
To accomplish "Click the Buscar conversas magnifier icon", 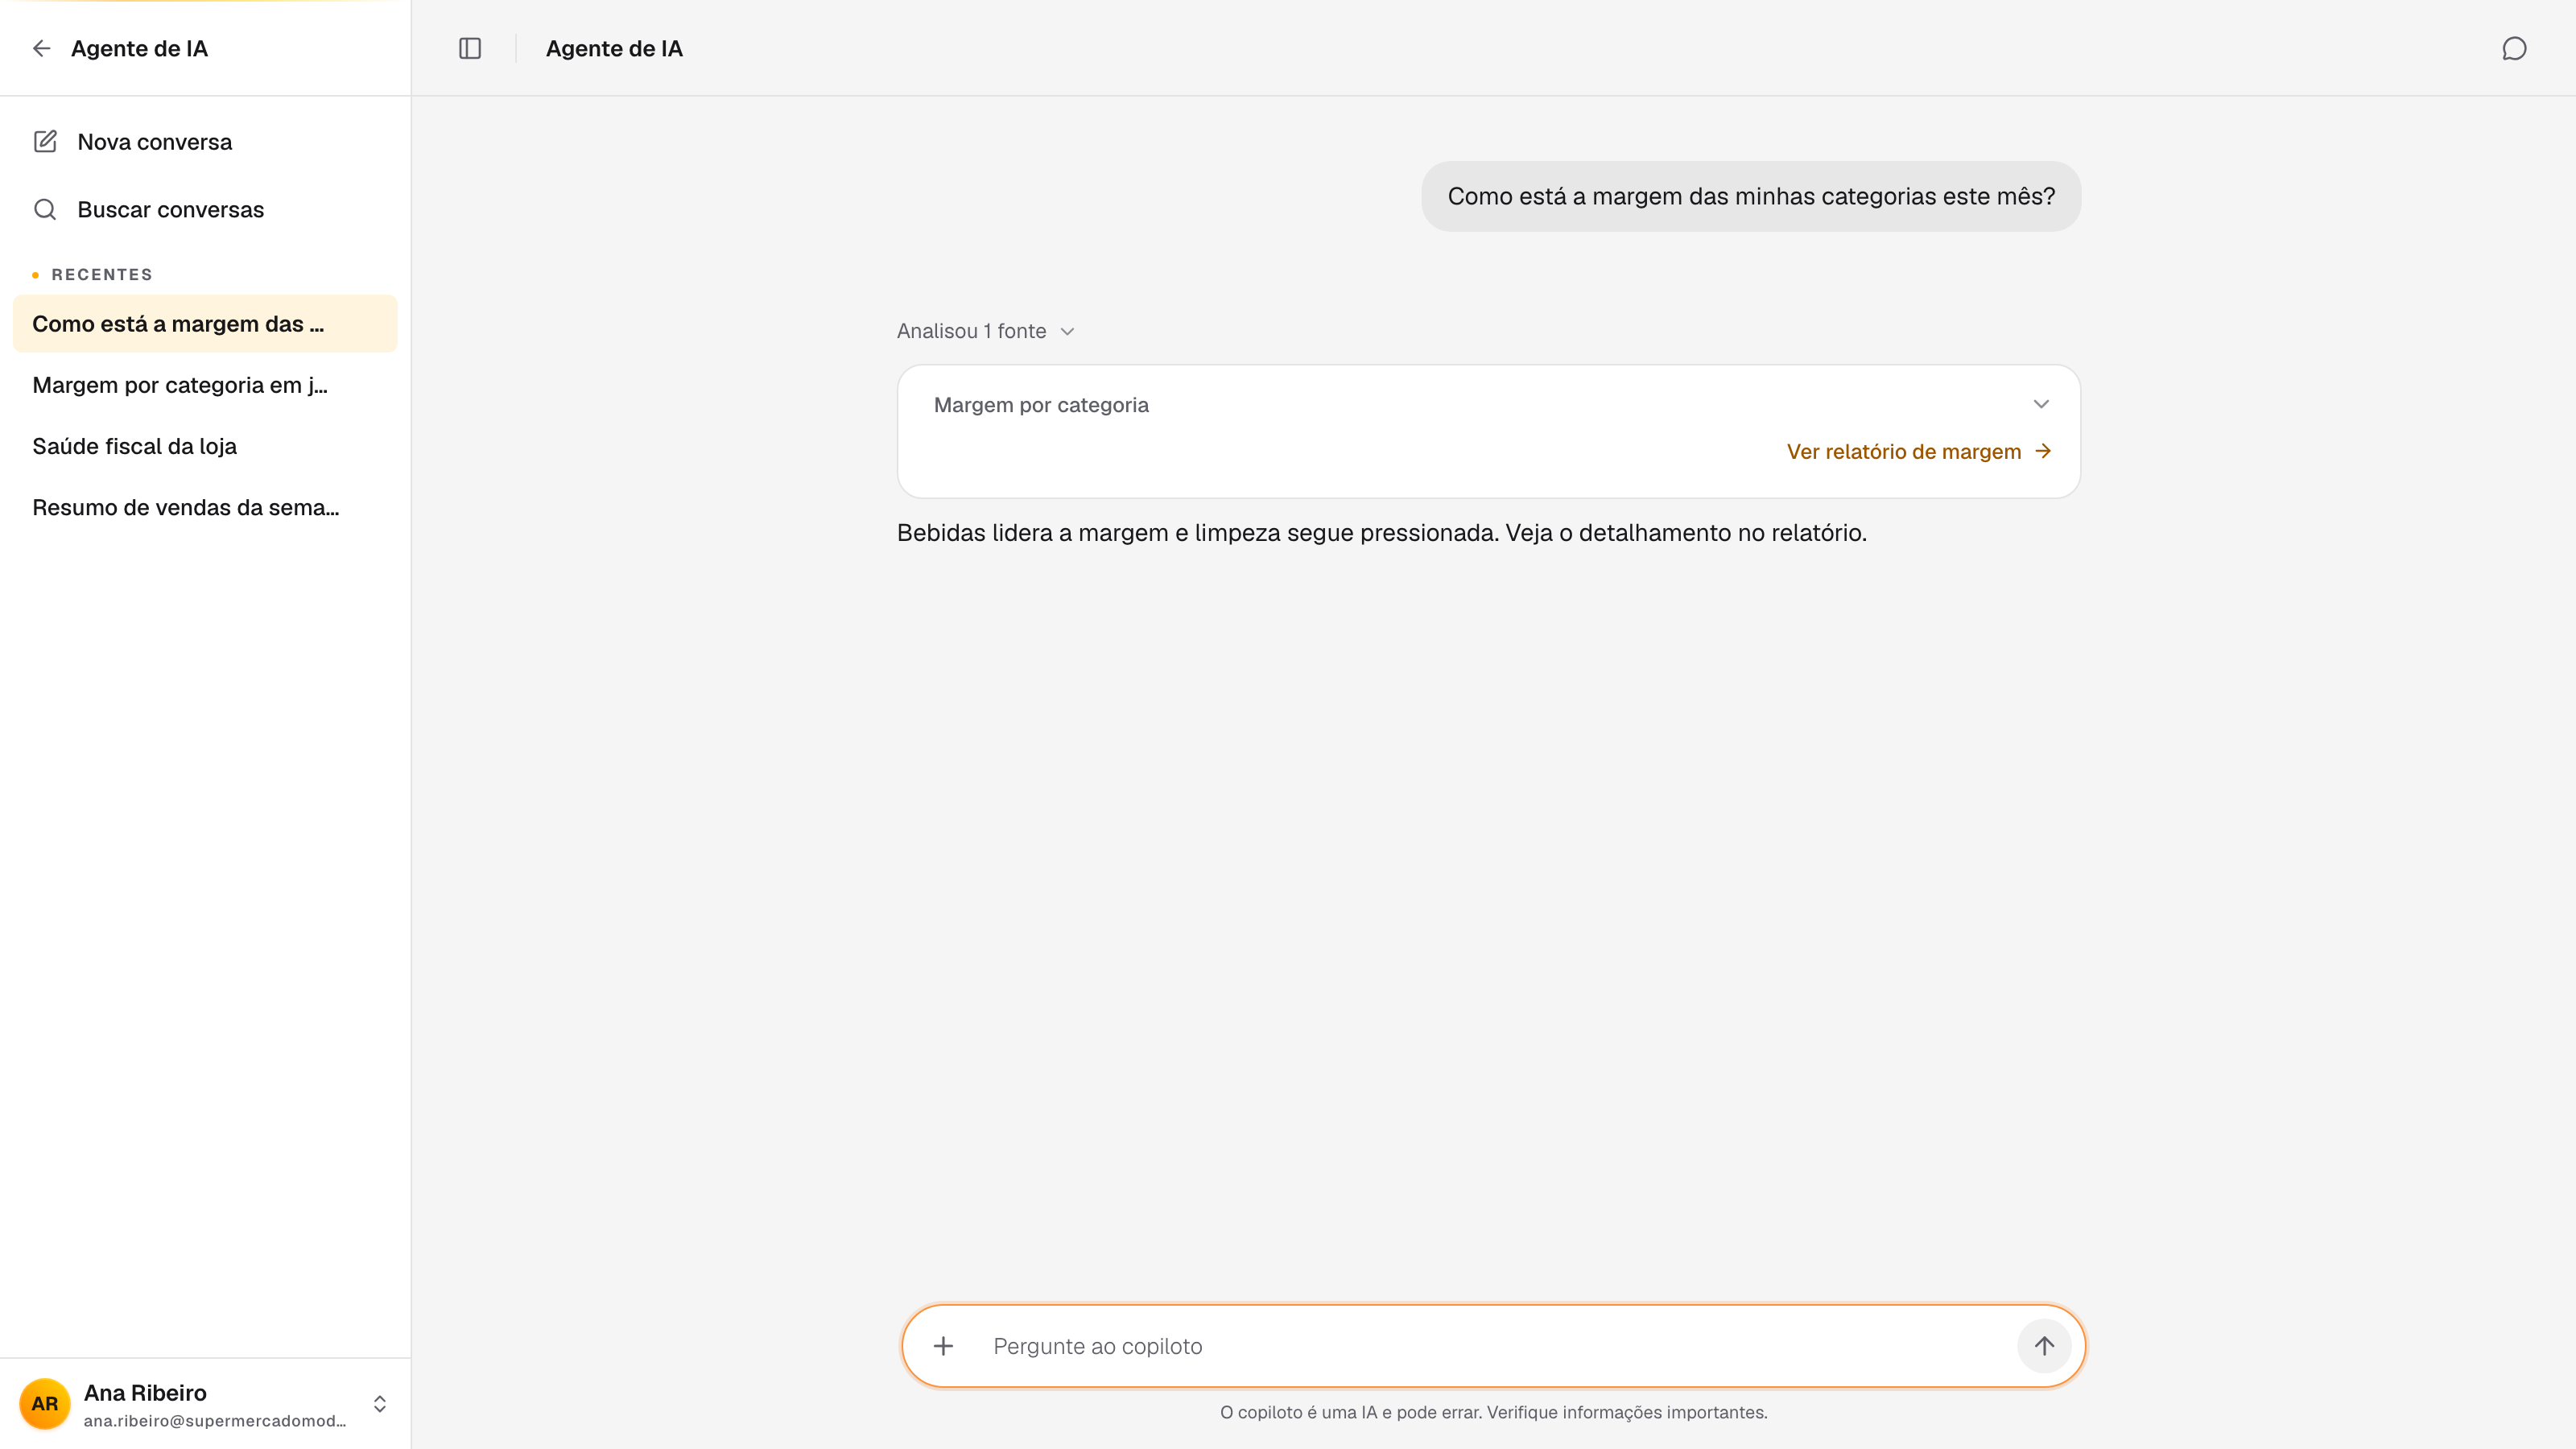I will point(45,209).
